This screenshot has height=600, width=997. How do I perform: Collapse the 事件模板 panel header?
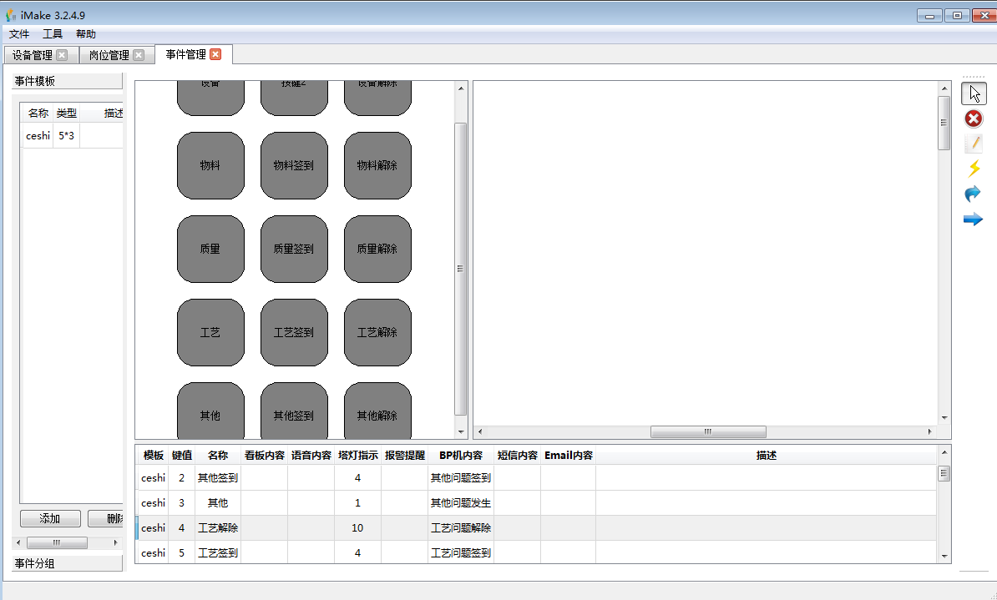(x=68, y=81)
